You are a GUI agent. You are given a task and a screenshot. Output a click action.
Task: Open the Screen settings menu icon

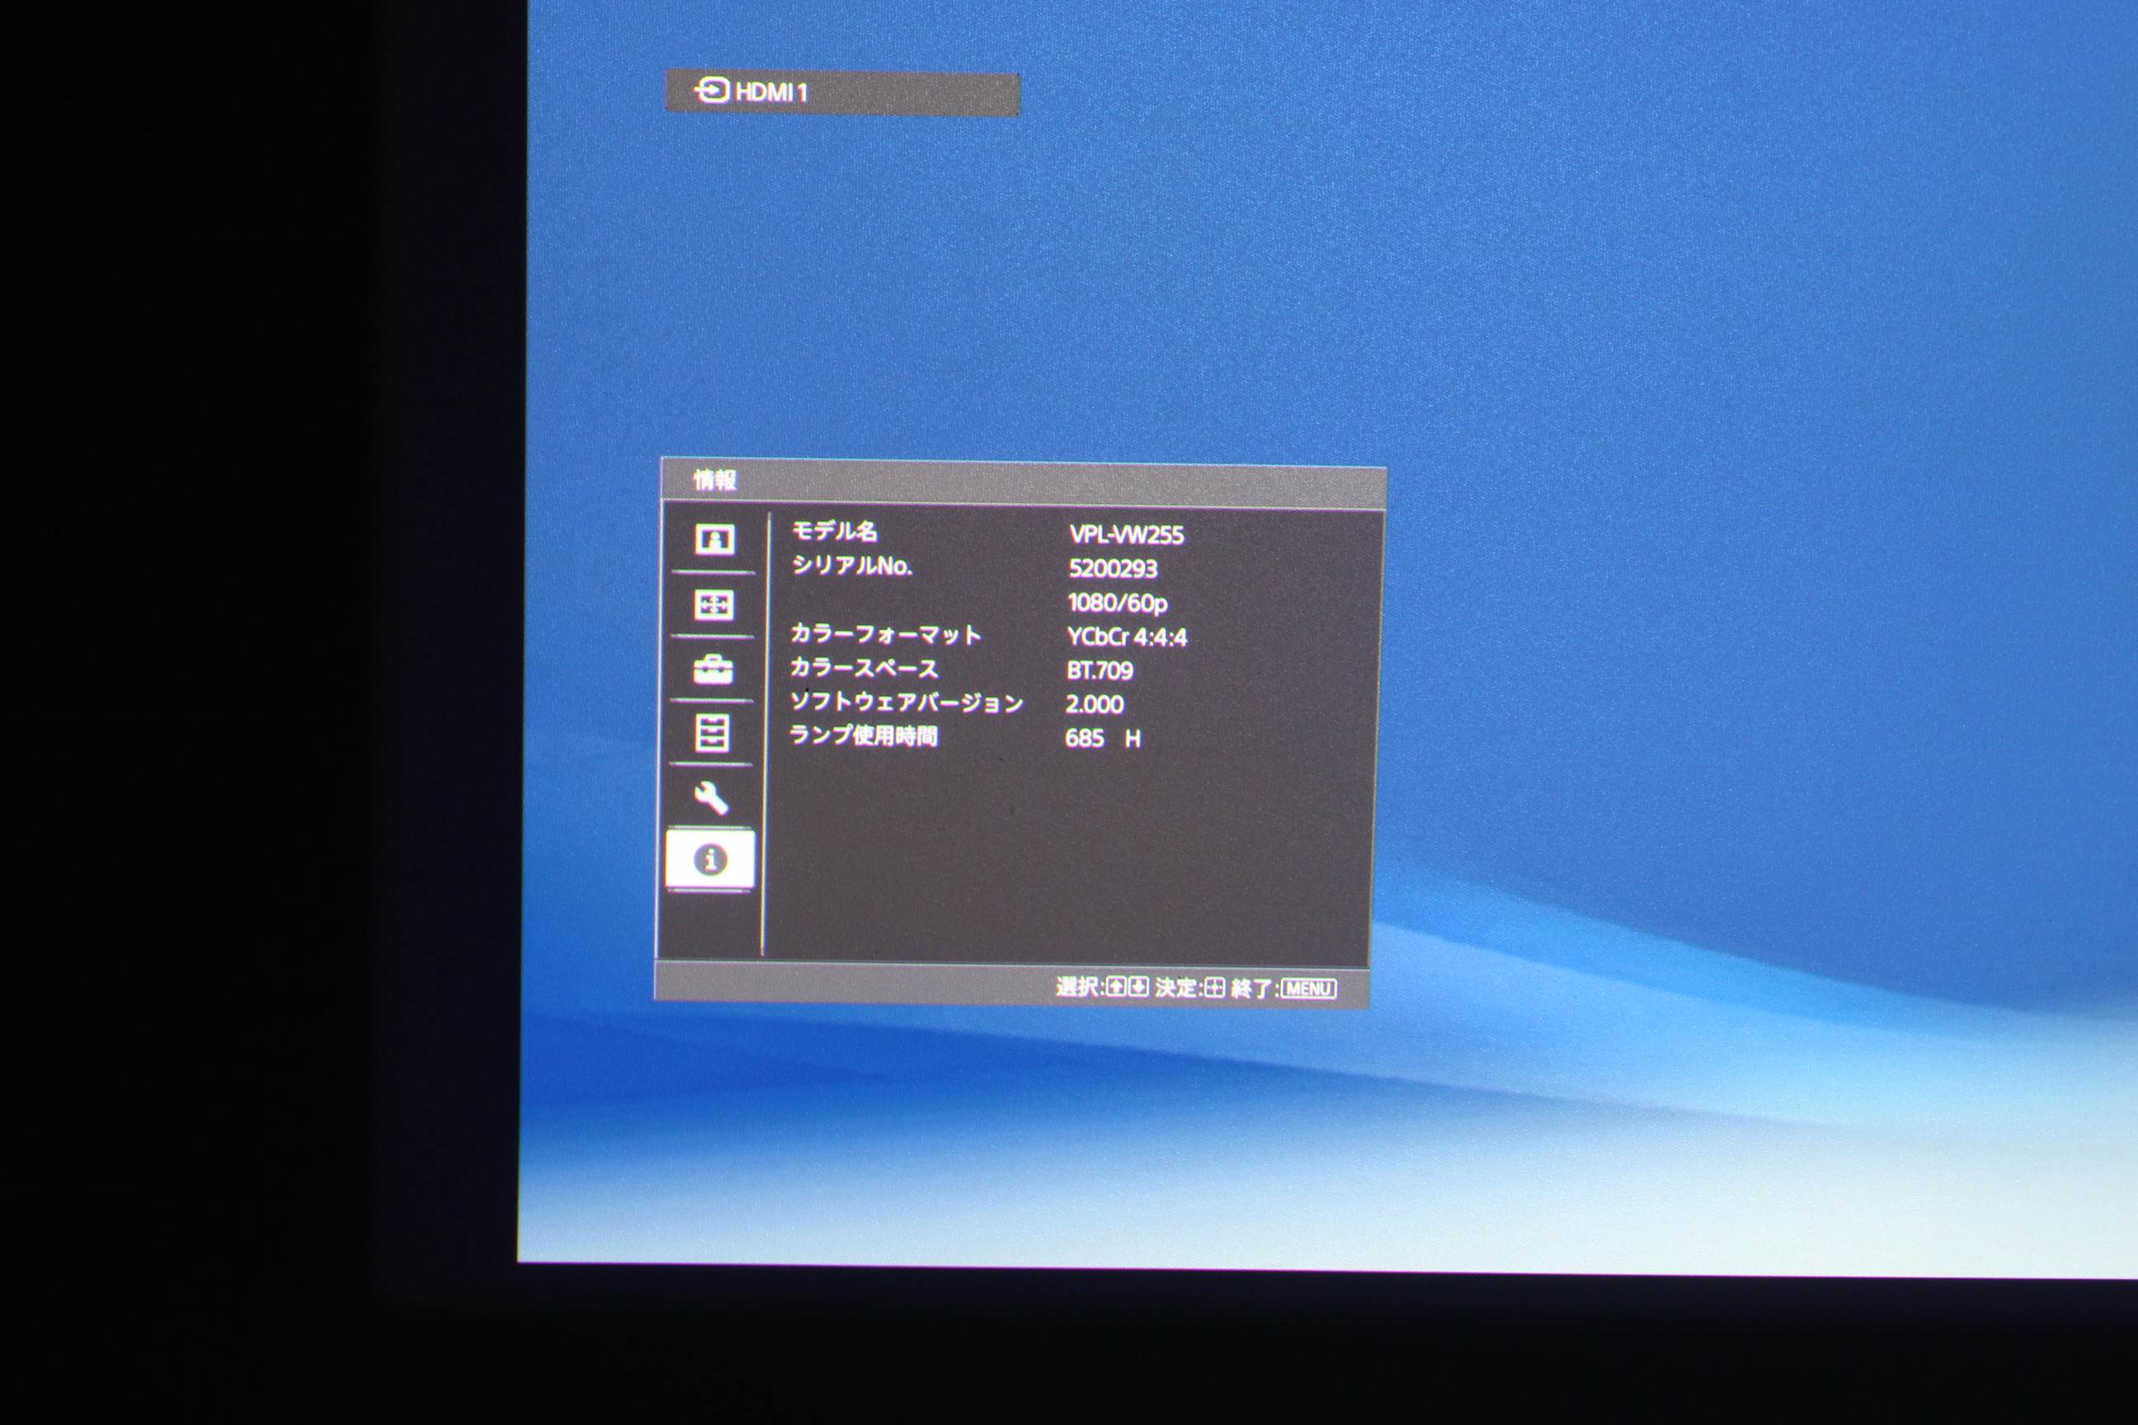tap(713, 604)
